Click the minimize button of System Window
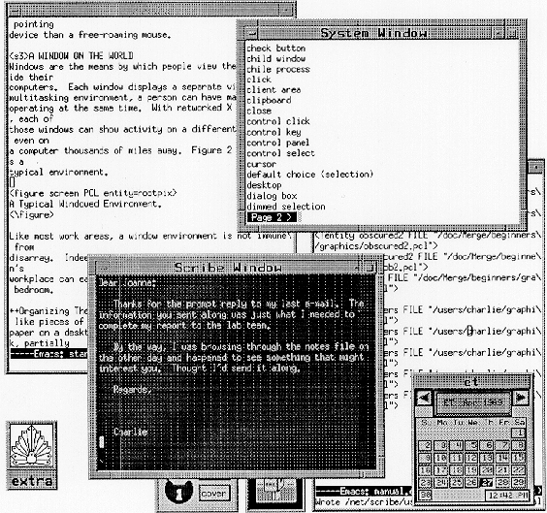 [499, 33]
